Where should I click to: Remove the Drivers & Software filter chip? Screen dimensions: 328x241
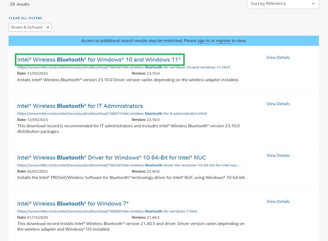pyautogui.click(x=48, y=27)
